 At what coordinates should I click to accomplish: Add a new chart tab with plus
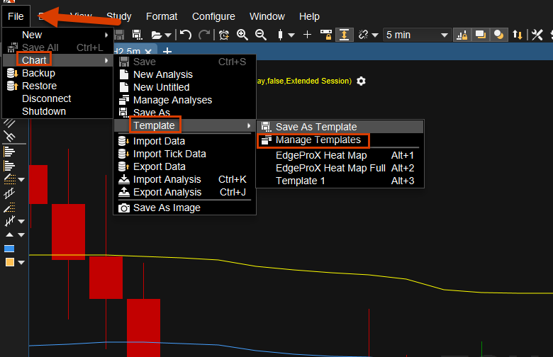coord(167,52)
